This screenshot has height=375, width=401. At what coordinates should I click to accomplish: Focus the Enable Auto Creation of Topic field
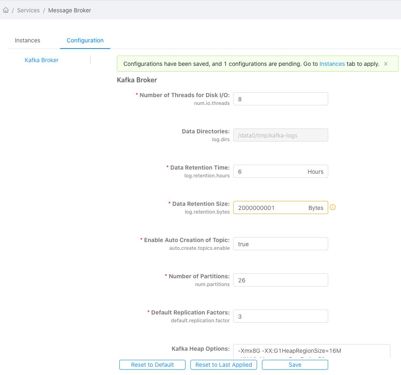280,244
